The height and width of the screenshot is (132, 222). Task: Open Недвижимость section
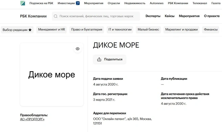coord(135,3)
